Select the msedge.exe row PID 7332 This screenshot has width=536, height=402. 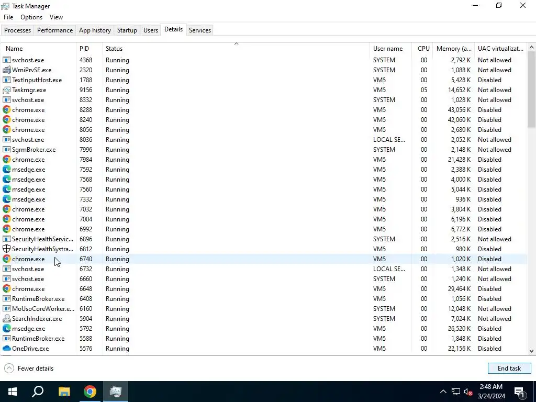point(264,199)
